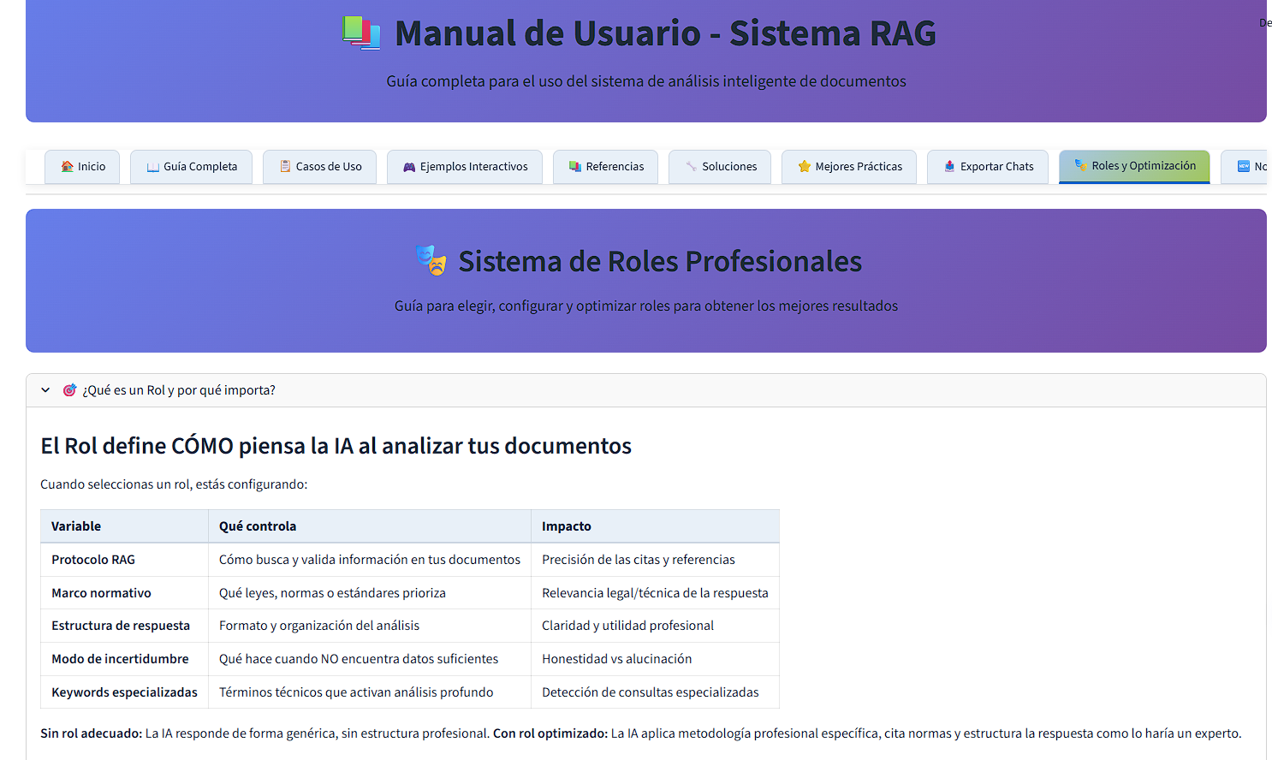Select the Protocolo RAG table cell
The height and width of the screenshot is (760, 1272).
click(93, 560)
